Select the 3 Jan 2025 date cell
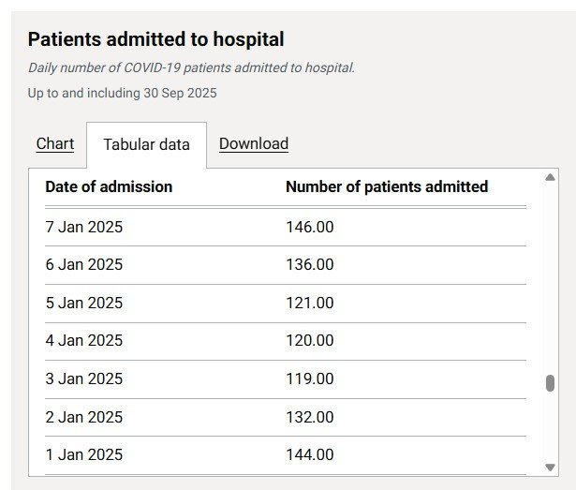 pyautogui.click(x=84, y=379)
